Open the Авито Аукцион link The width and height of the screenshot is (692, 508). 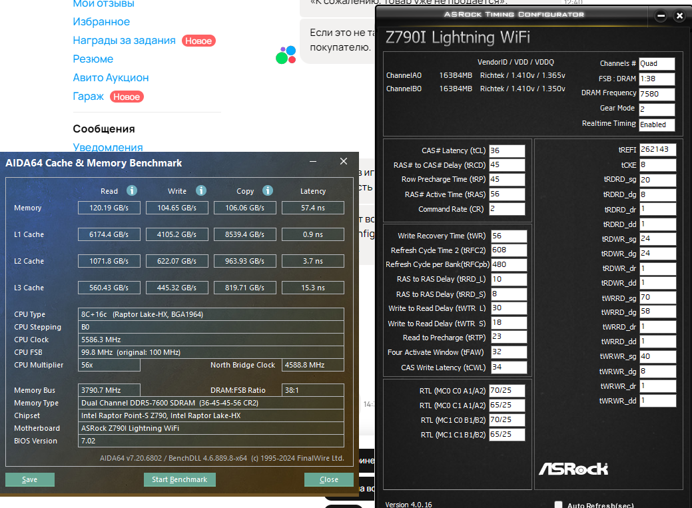tap(111, 78)
